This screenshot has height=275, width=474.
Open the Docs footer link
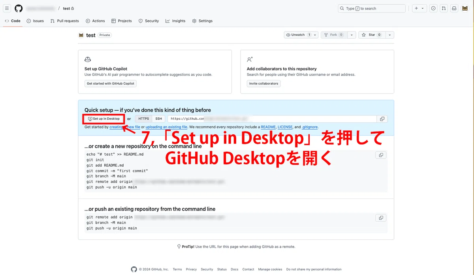[x=235, y=269]
